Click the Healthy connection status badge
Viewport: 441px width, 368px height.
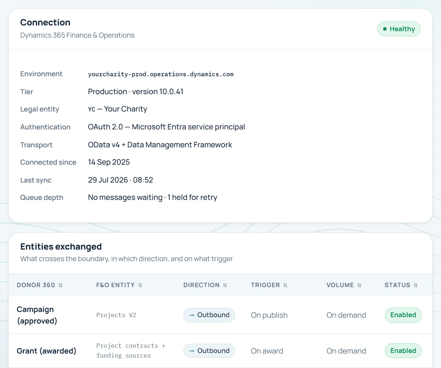pyautogui.click(x=399, y=29)
